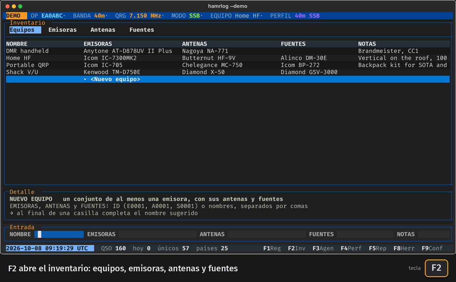Click the UTC date and time clock
Image resolution: width=456 pixels, height=282 pixels.
[50, 248]
